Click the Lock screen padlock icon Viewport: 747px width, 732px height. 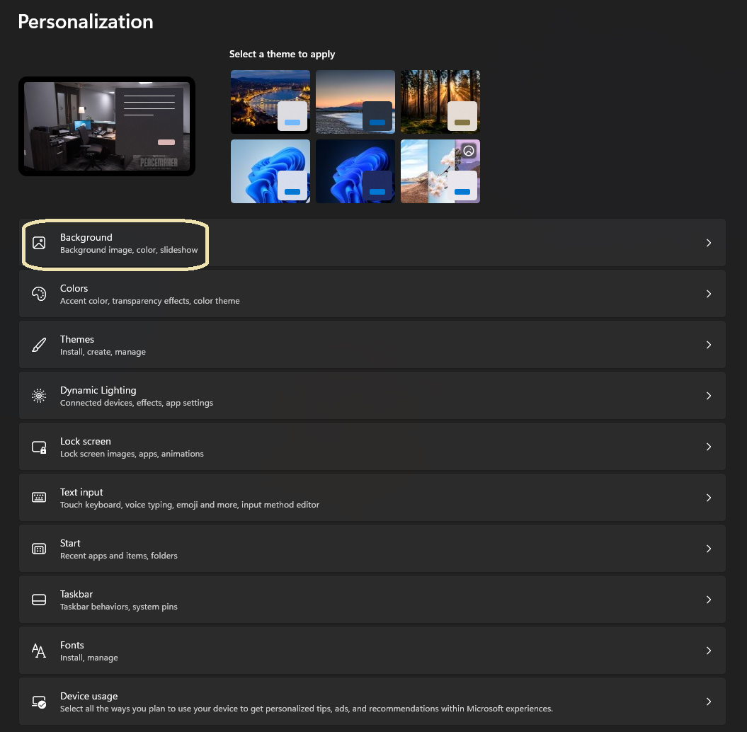coord(39,446)
